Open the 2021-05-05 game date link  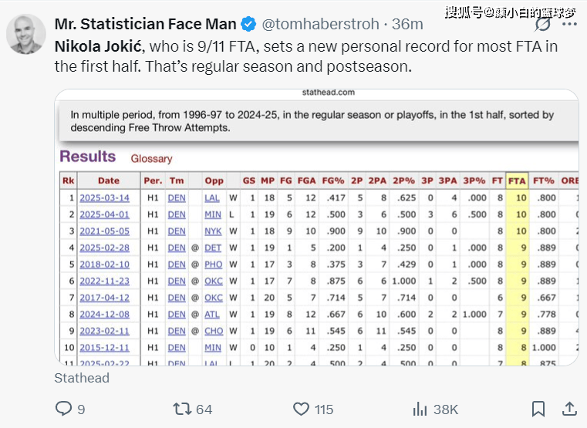[x=104, y=231]
